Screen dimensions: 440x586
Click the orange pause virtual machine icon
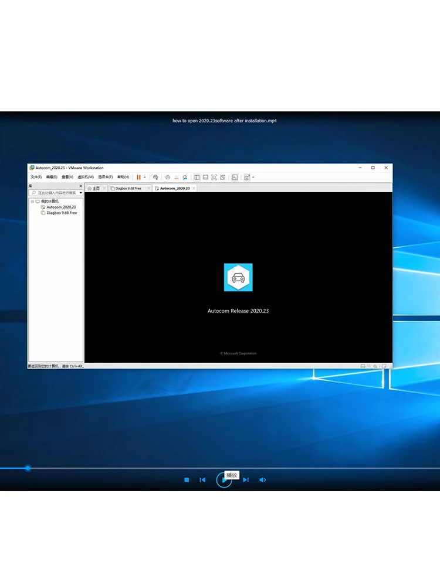(x=139, y=178)
